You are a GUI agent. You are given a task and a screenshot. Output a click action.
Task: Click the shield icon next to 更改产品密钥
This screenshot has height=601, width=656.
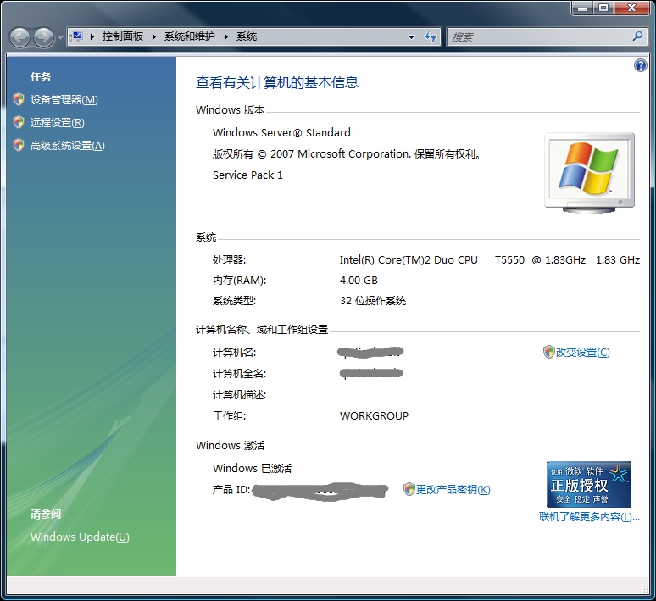click(409, 489)
